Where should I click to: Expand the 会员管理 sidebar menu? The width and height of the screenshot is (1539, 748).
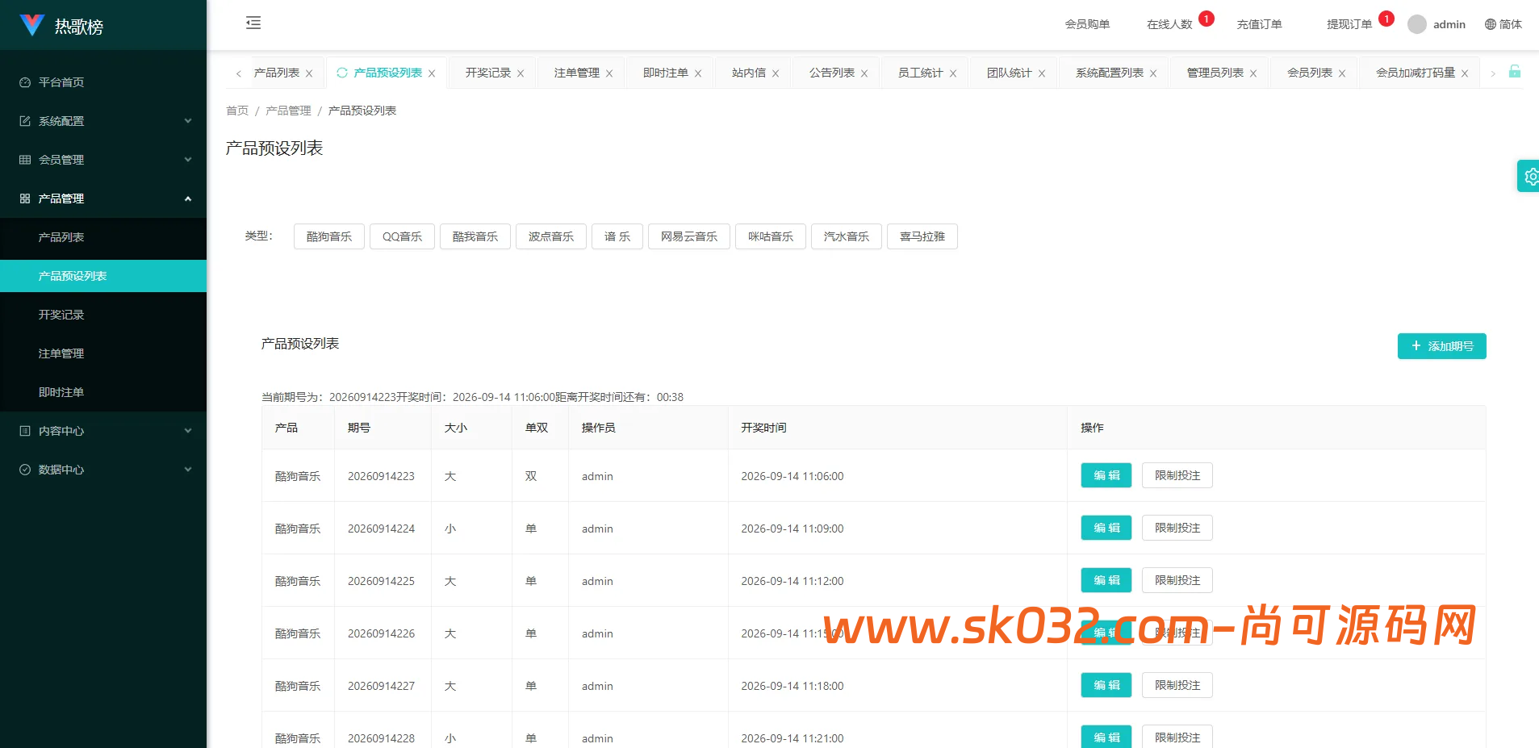103,160
